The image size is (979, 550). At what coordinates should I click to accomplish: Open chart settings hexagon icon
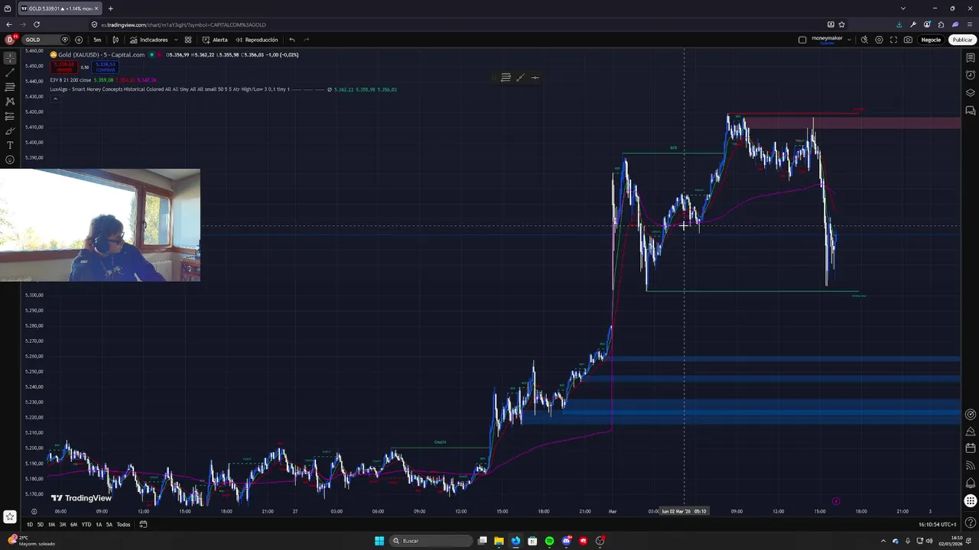tap(879, 40)
